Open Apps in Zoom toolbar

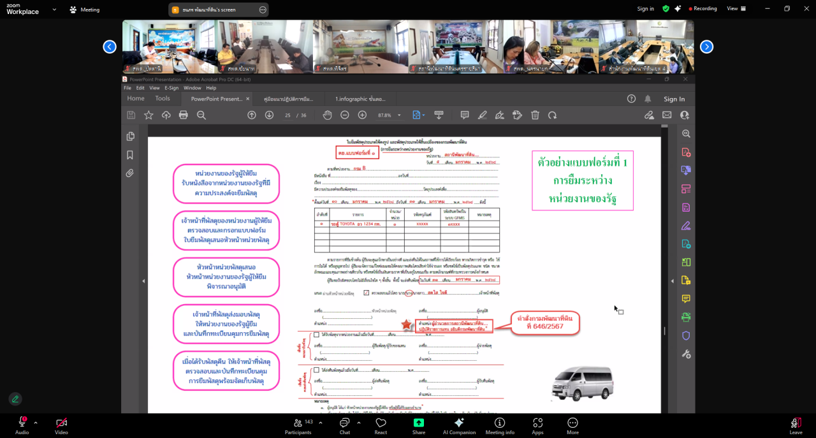pos(537,423)
